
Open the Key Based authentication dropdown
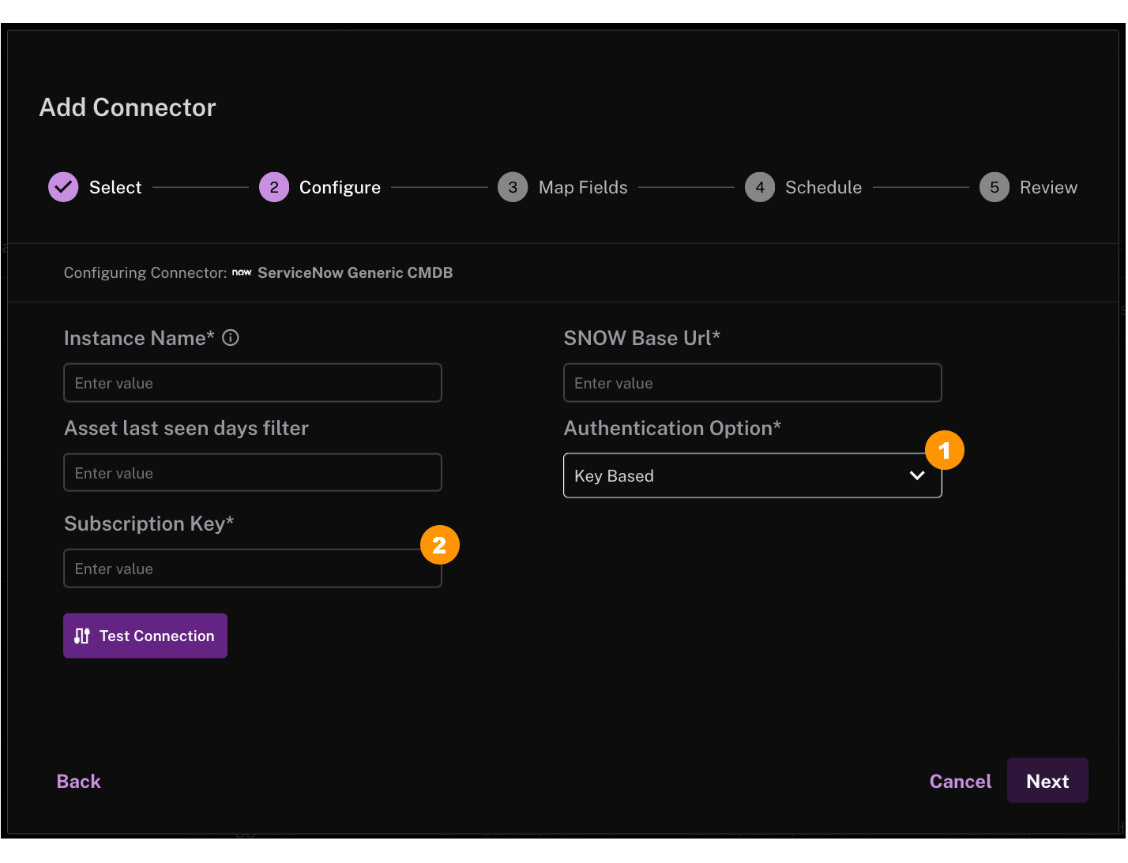point(753,475)
